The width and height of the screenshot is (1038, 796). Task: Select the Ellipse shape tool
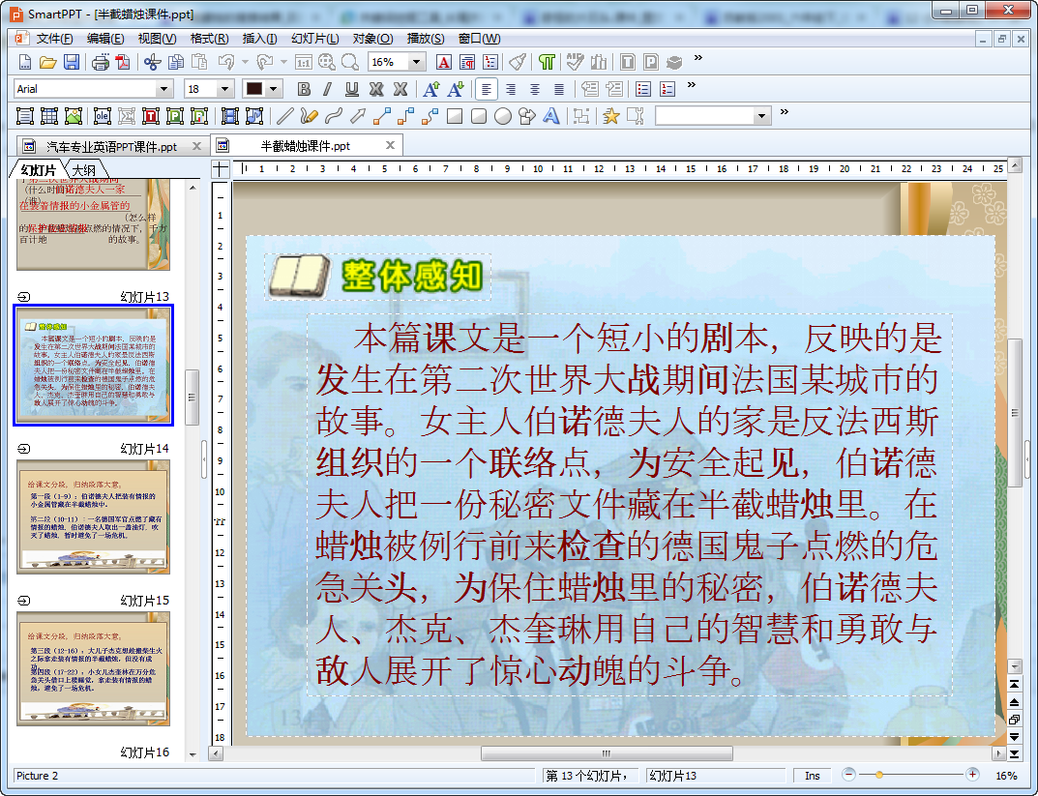(x=503, y=116)
